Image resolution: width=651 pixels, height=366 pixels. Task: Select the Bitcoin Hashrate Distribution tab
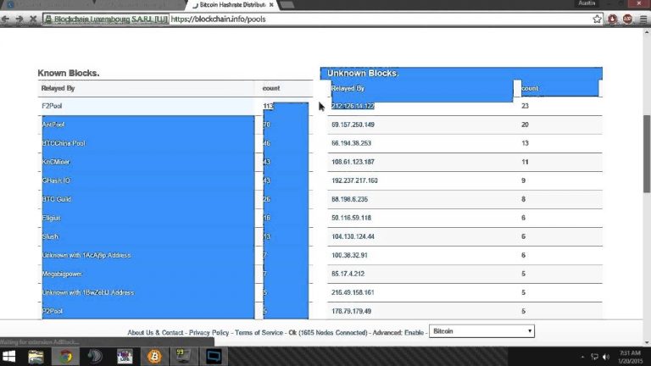pos(231,5)
